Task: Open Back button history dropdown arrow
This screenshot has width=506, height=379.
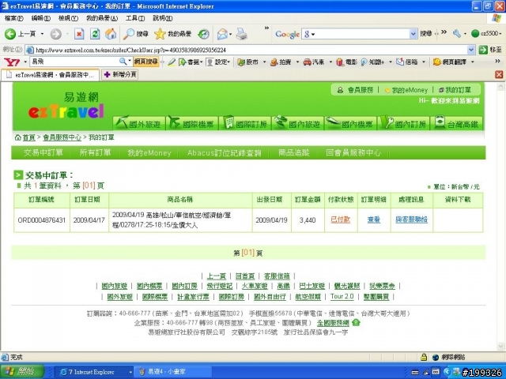Action: coord(42,34)
